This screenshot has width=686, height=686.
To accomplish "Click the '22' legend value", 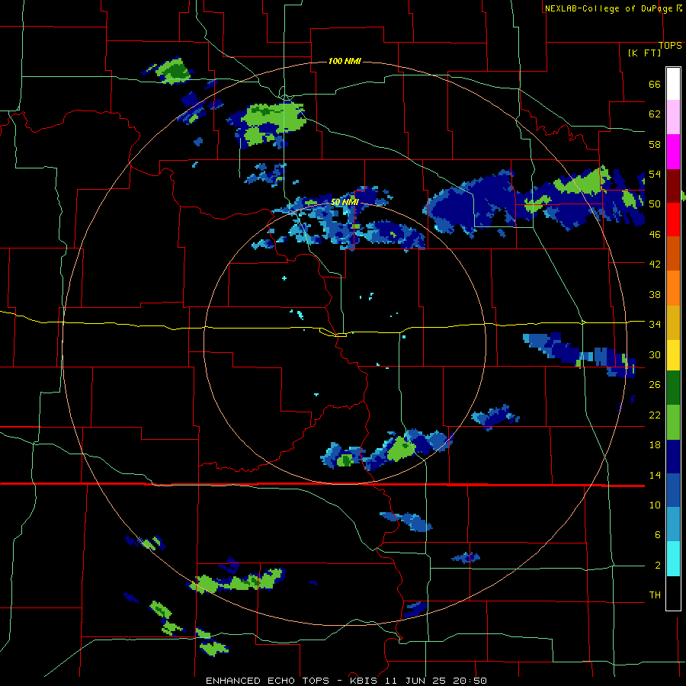I will [655, 415].
